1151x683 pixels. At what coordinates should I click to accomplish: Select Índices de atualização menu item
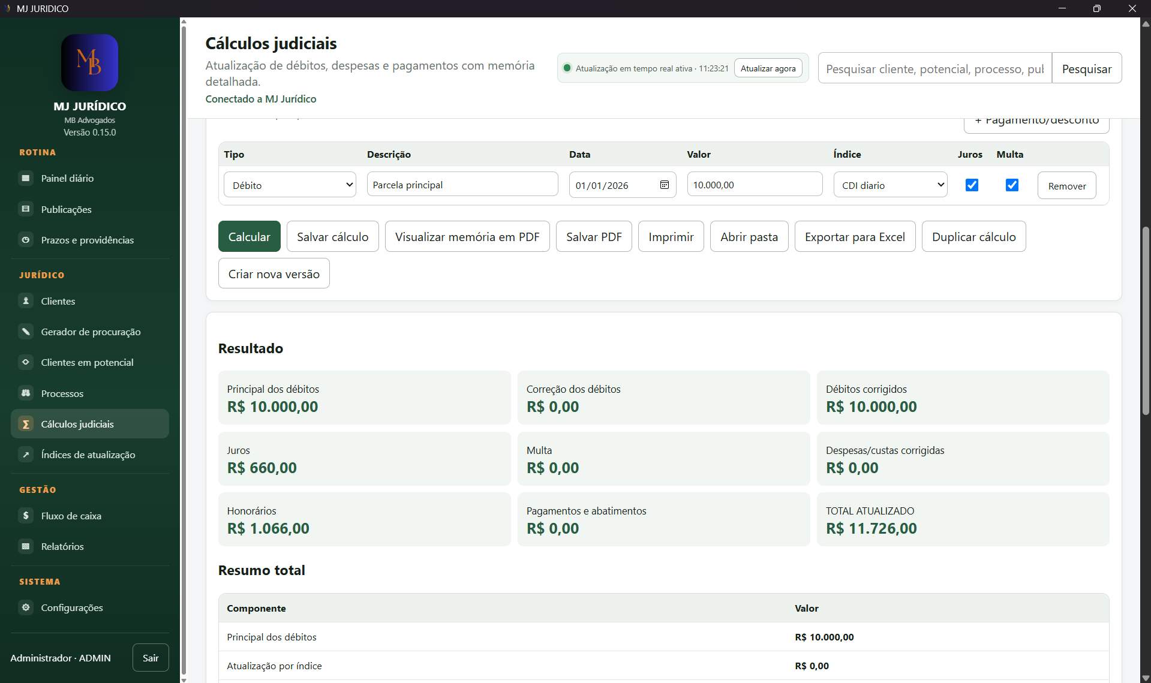point(90,455)
